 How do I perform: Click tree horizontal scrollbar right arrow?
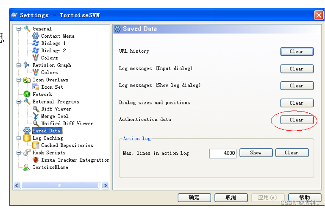click(105, 185)
